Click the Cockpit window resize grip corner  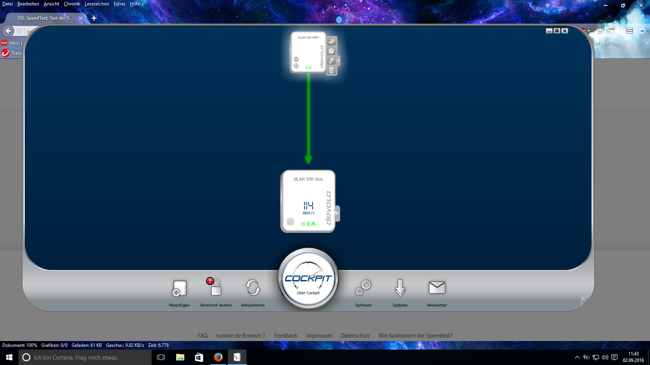(585, 301)
